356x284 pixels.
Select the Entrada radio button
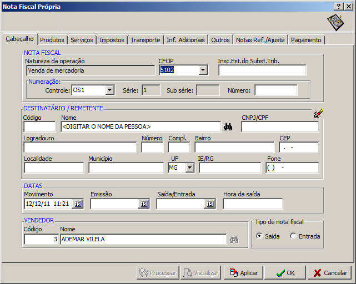pos(293,236)
